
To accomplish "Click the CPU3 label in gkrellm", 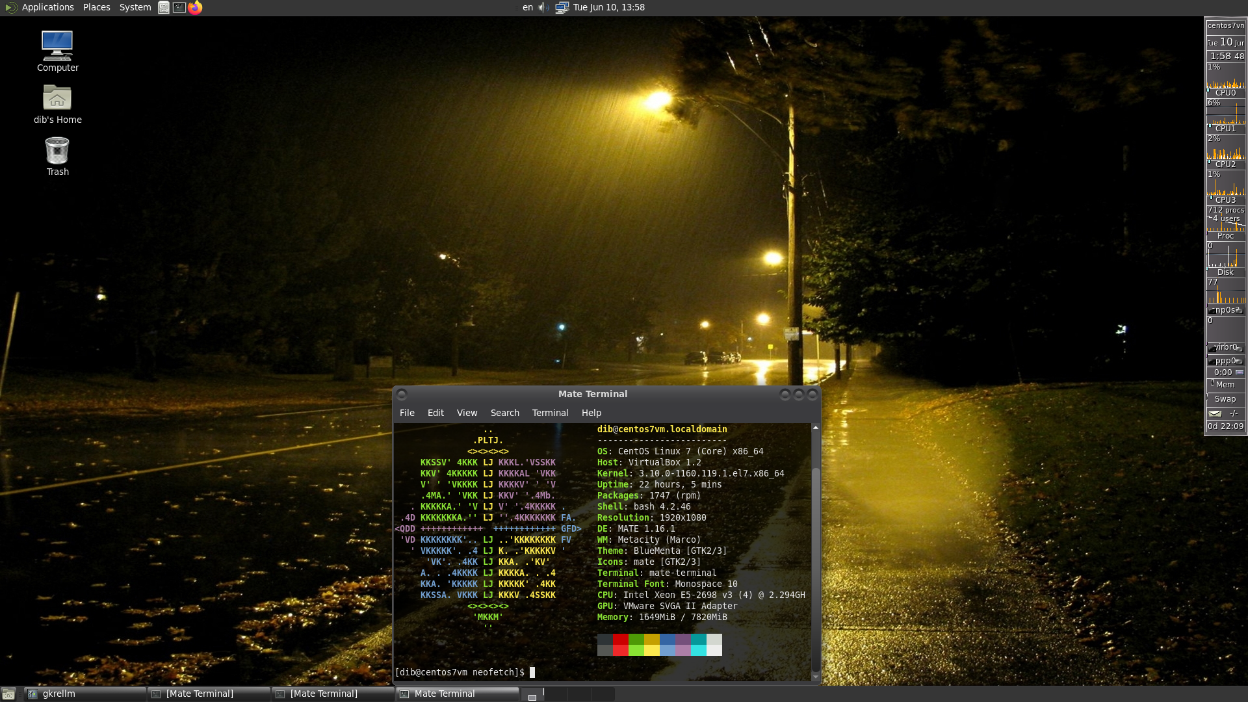I will (1226, 200).
